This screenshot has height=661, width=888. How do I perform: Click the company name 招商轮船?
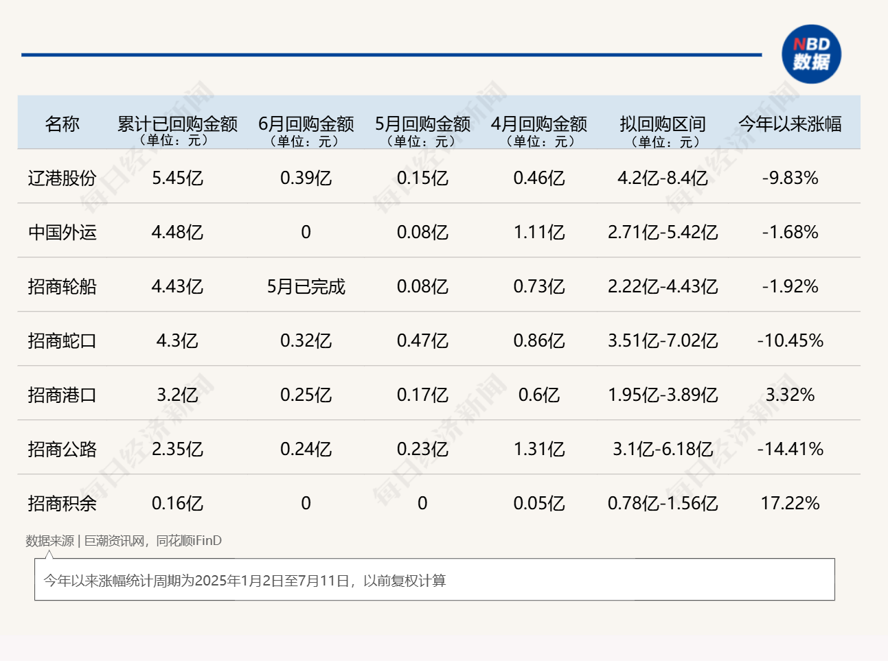62,287
